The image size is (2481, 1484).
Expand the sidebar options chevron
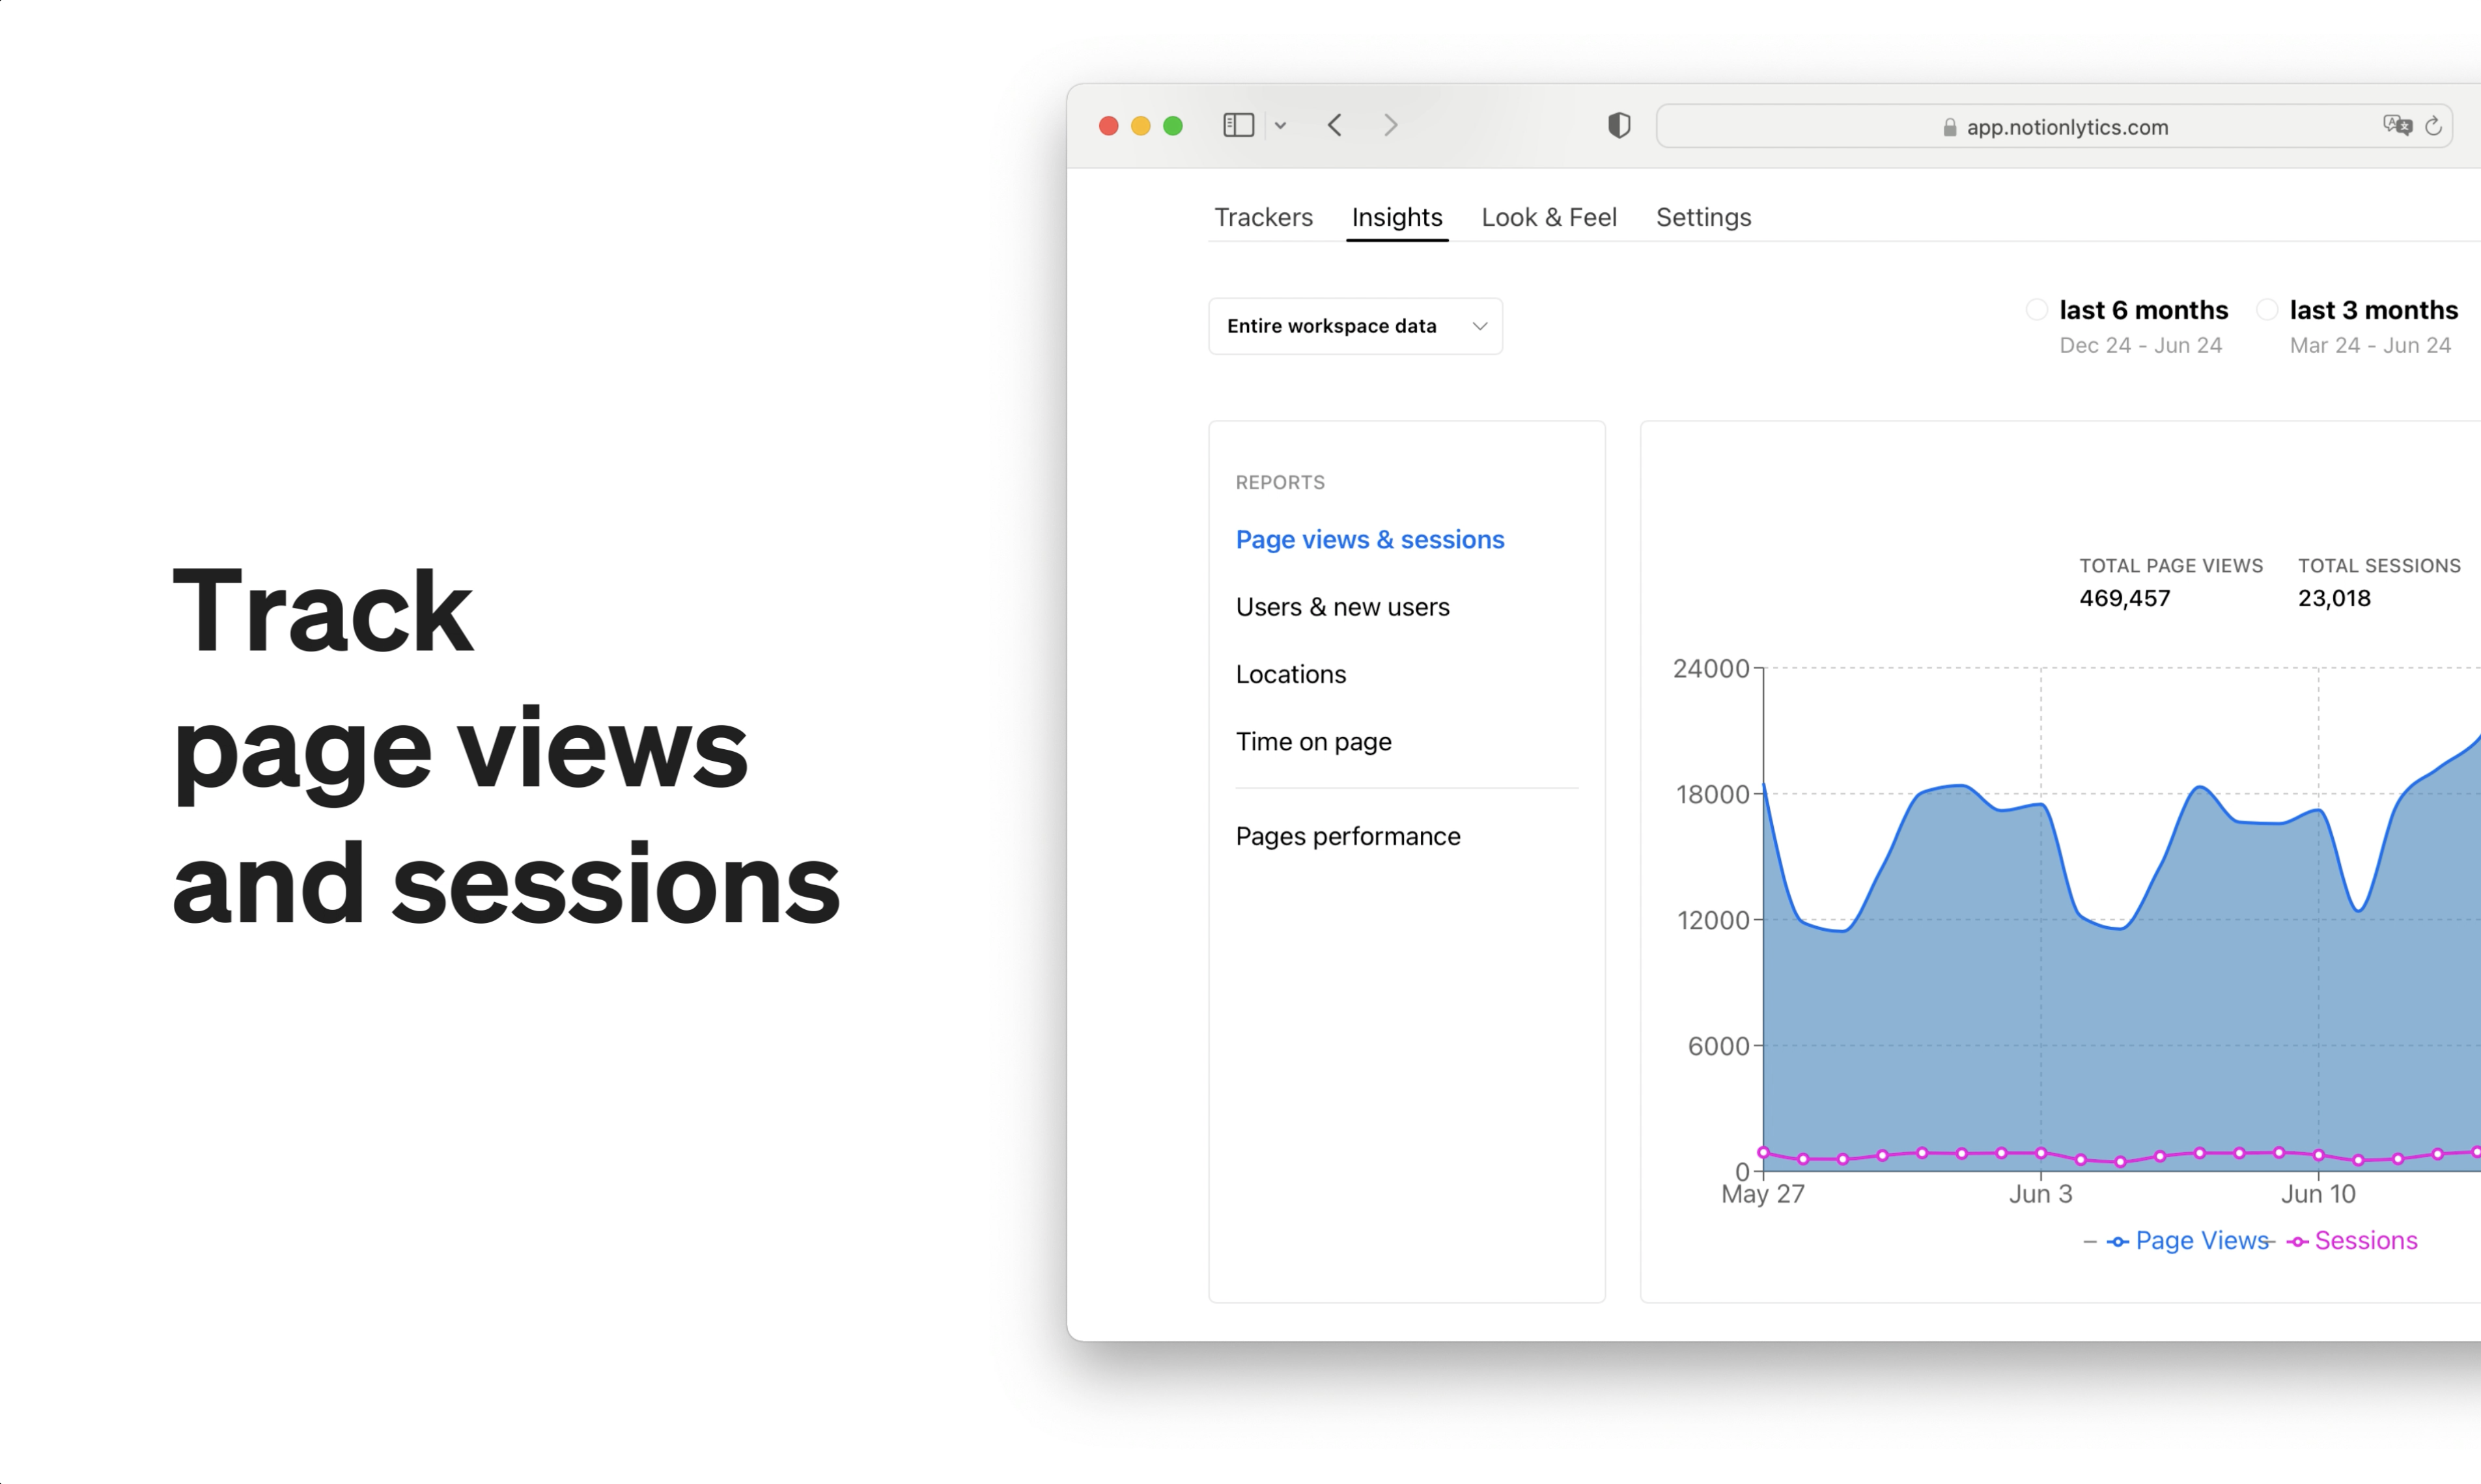(x=1280, y=126)
